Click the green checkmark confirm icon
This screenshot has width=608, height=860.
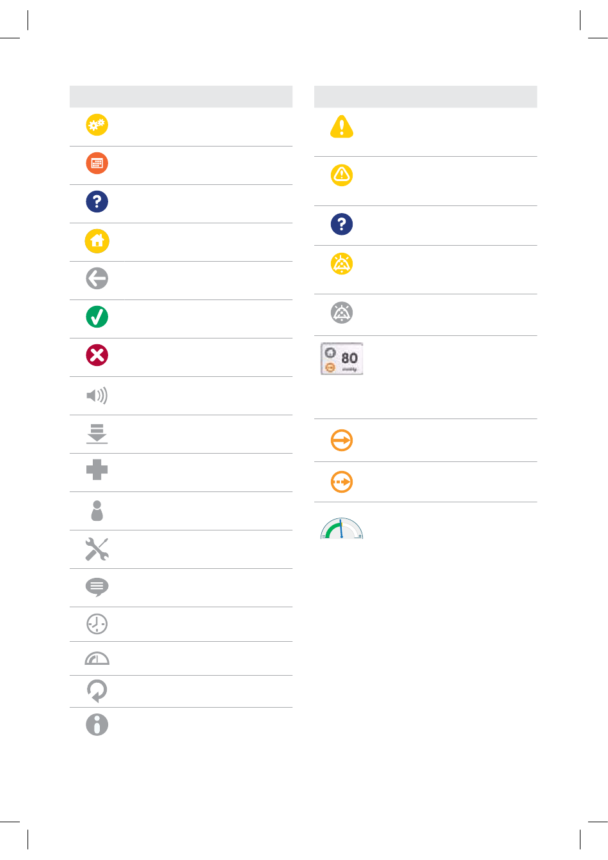point(97,317)
